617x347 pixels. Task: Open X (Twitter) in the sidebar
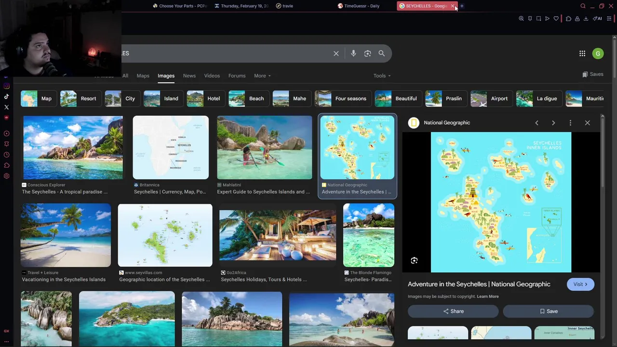(x=6, y=107)
